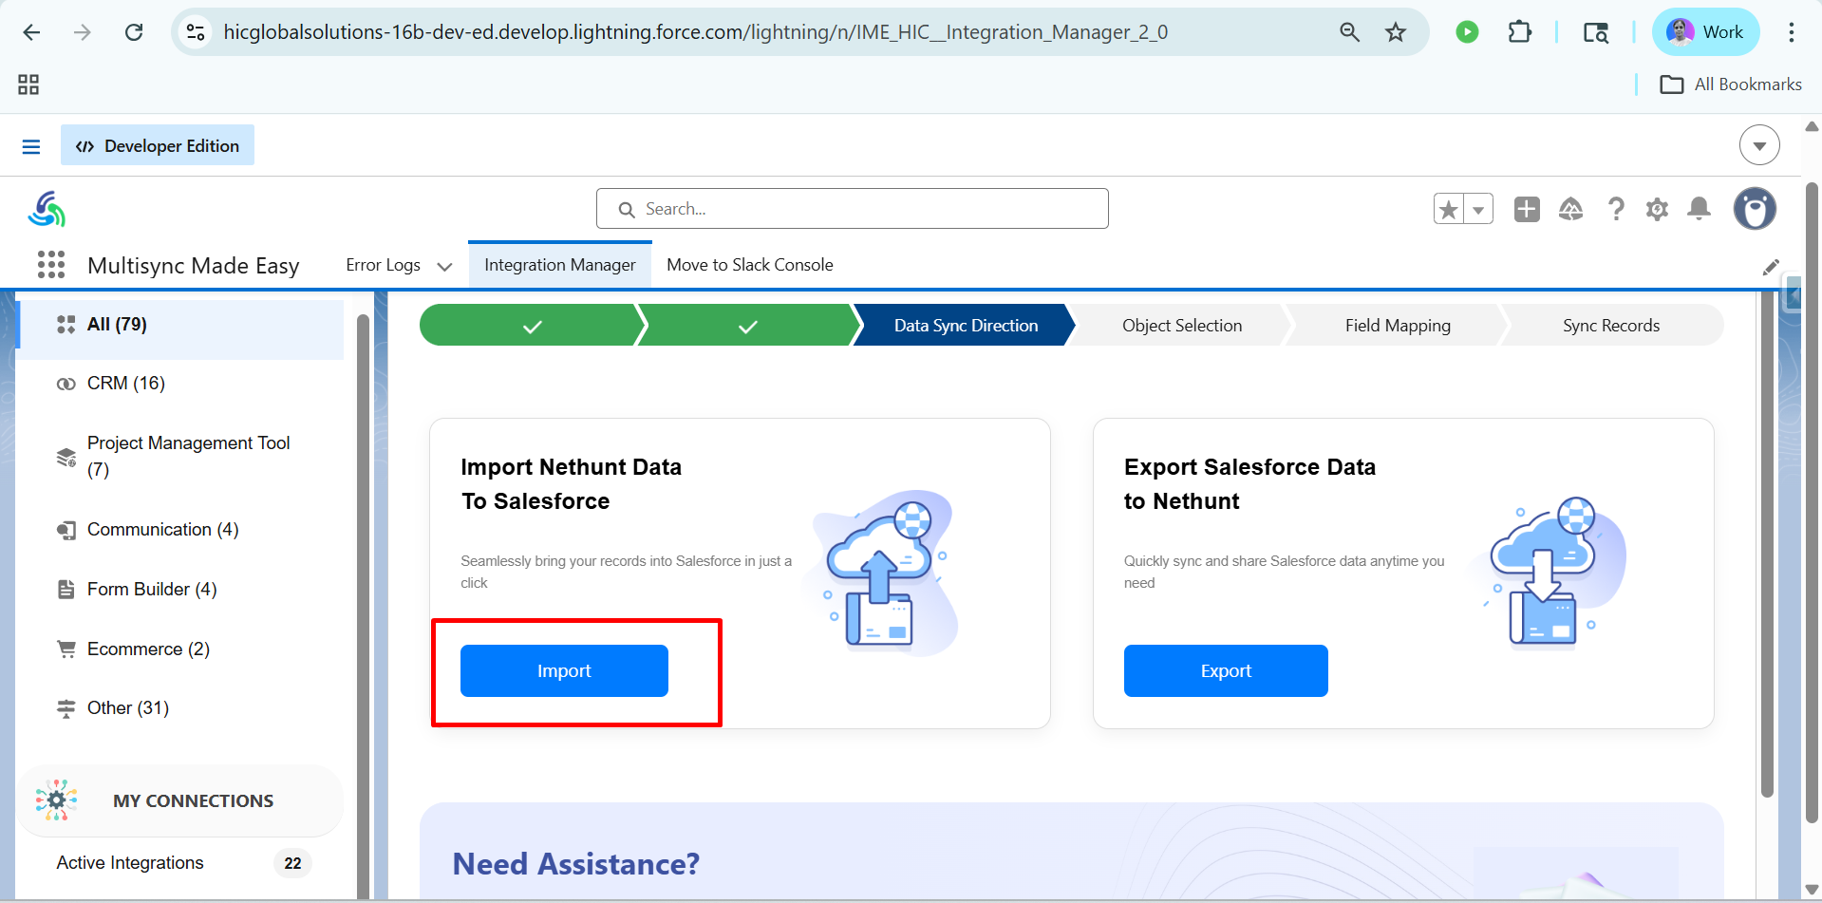Click the Multisync Made Easy app name
1822x903 pixels.
click(194, 266)
